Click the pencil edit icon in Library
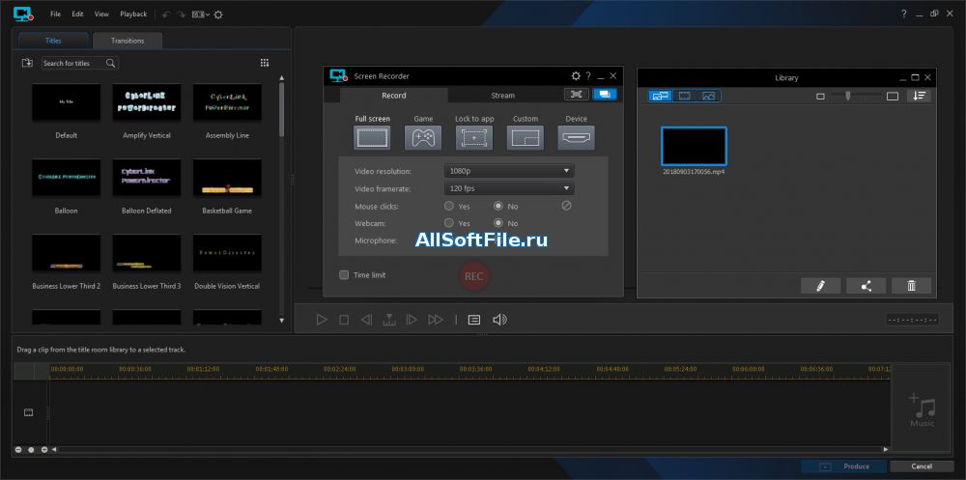 (820, 286)
